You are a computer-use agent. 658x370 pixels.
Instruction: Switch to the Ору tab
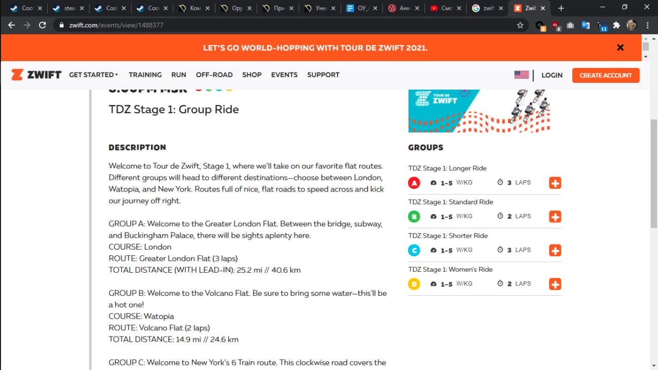point(235,8)
